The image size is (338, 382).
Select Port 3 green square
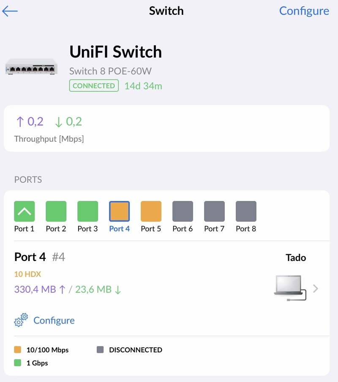tap(87, 211)
